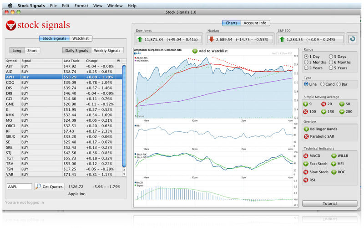Switch to the Watchlist tab
The width and height of the screenshot is (364, 228).
tap(81, 38)
